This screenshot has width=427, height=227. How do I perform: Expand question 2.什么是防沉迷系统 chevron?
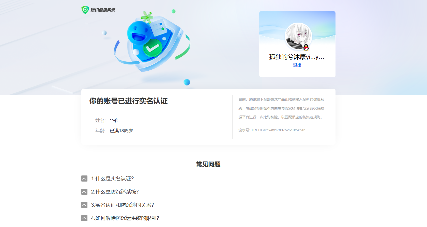click(x=84, y=192)
